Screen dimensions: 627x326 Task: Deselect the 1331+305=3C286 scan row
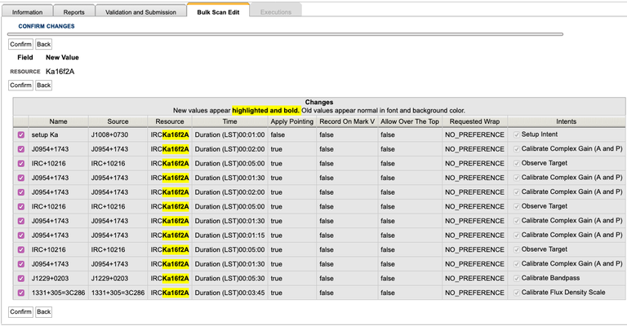pos(21,293)
